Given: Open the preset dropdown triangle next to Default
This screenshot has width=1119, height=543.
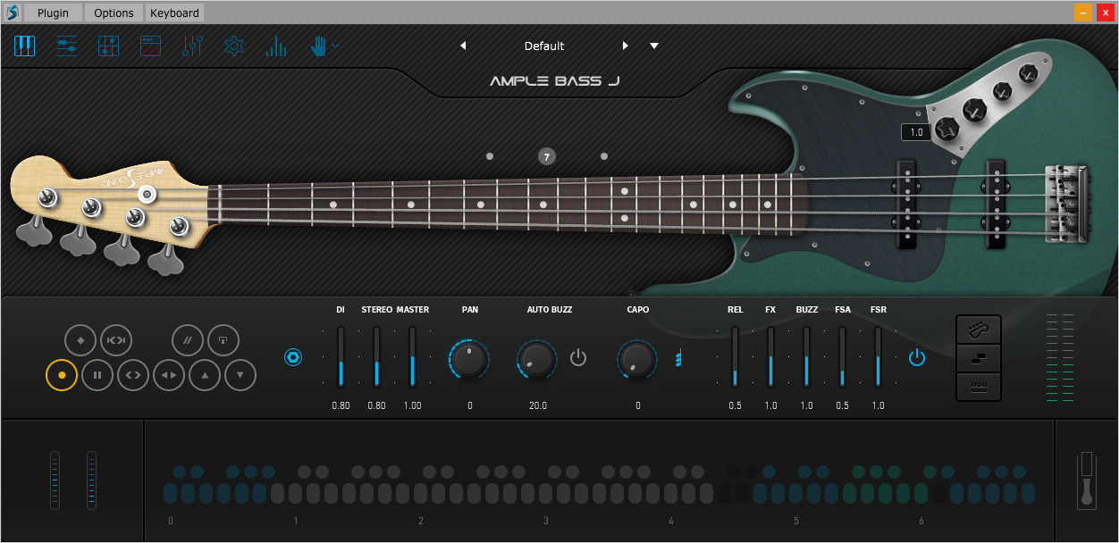Looking at the screenshot, I should (654, 46).
